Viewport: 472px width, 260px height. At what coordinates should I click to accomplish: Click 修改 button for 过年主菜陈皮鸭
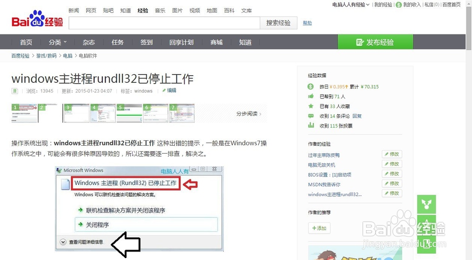392,154
